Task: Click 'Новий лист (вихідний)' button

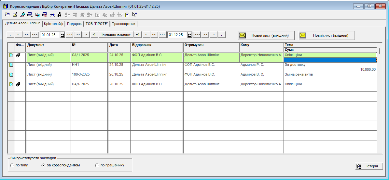Action: coord(266,35)
